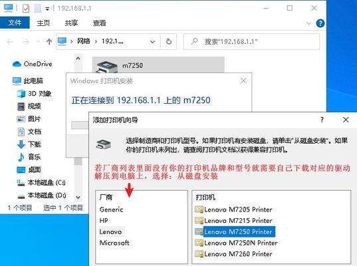This screenshot has height=266, width=357.
Task: Click the properties checkmark quick access icon
Action: coord(26,9)
